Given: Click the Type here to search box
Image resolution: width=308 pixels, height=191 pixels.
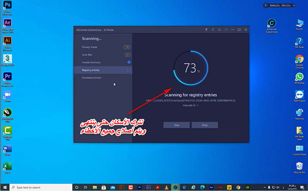Looking at the screenshot, I should [41, 187].
